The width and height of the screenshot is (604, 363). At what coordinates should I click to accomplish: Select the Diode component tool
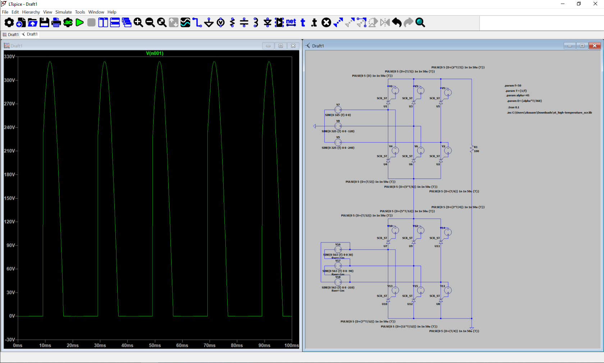[267, 23]
